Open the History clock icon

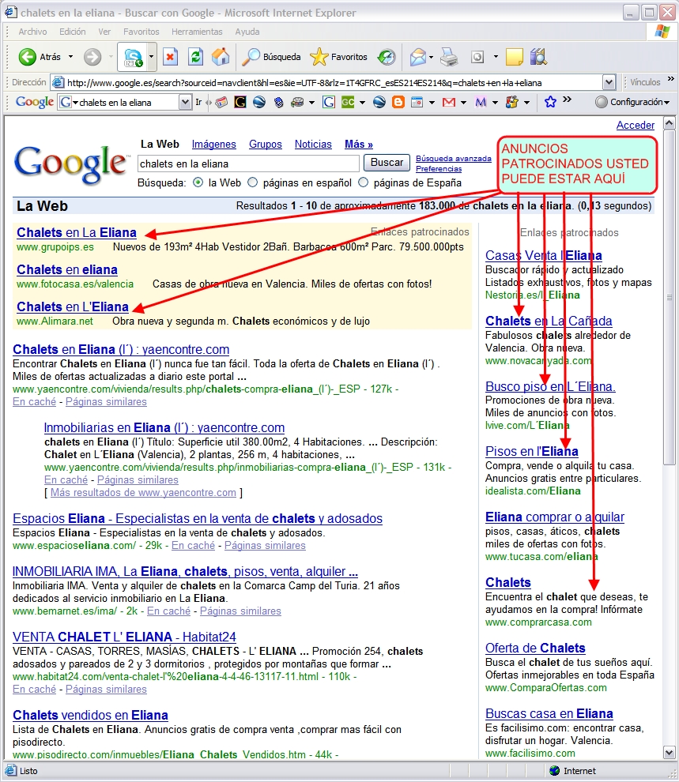click(387, 57)
